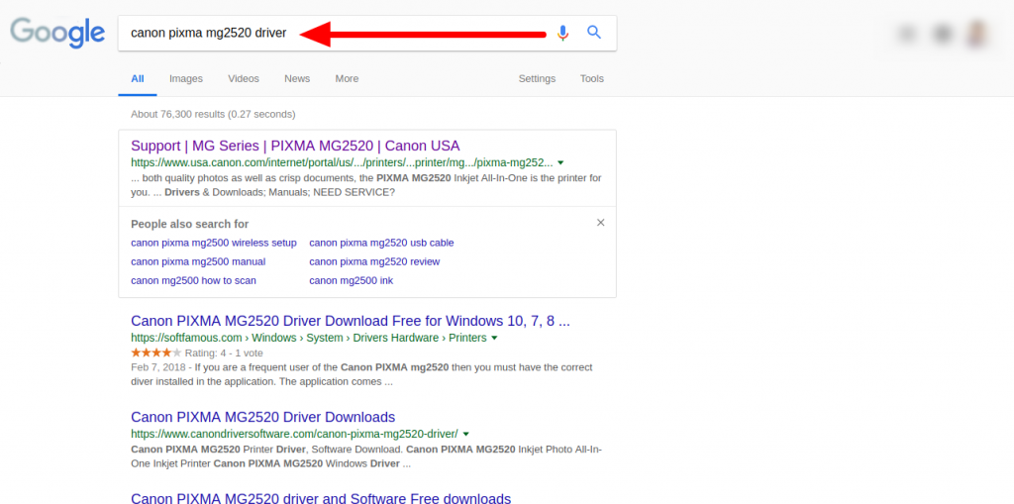Image resolution: width=1014 pixels, height=504 pixels.
Task: Open the blurred notifications icon
Action: tap(944, 33)
